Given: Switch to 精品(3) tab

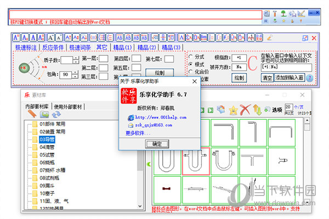Looking at the screenshot, I should (x=171, y=48).
